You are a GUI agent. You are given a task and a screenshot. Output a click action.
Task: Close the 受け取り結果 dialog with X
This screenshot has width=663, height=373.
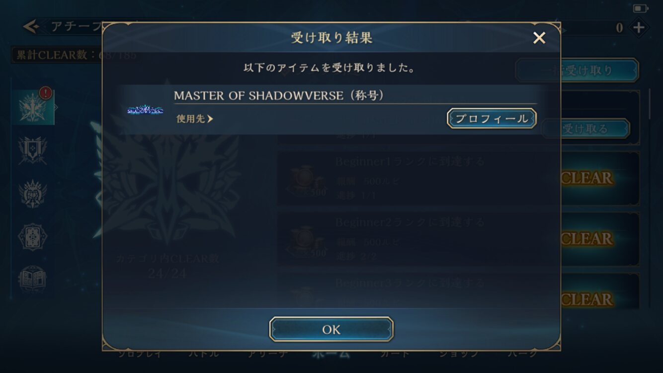click(x=539, y=38)
